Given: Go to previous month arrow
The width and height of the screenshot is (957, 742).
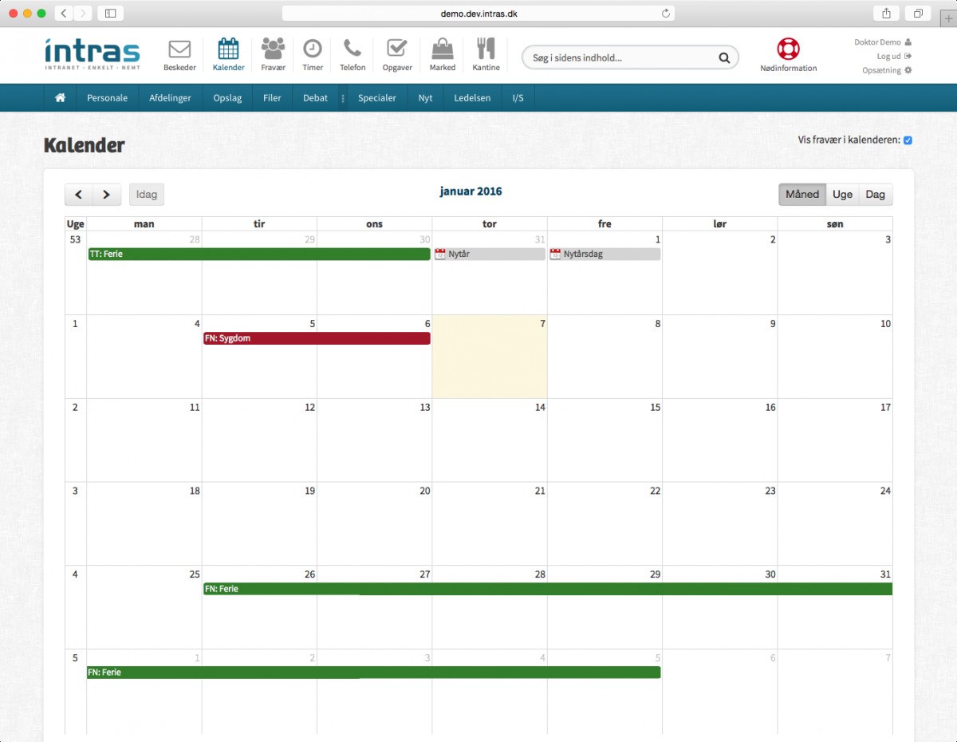Looking at the screenshot, I should [x=78, y=195].
